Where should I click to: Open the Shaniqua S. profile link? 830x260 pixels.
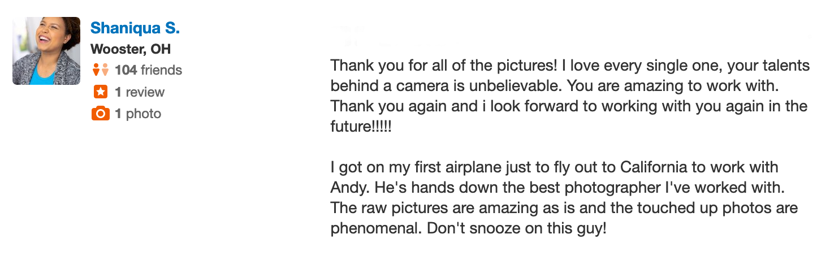pos(135,28)
